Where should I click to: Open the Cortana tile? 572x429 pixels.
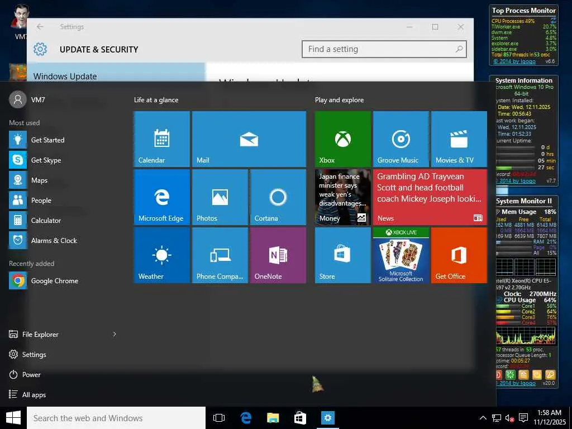point(278,197)
